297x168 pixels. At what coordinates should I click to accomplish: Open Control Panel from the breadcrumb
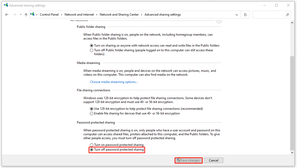(49, 15)
